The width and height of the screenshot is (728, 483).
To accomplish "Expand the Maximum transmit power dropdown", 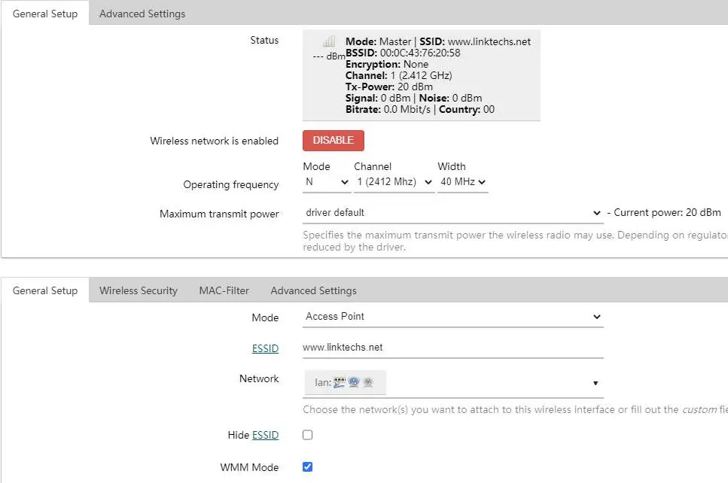I will click(452, 212).
